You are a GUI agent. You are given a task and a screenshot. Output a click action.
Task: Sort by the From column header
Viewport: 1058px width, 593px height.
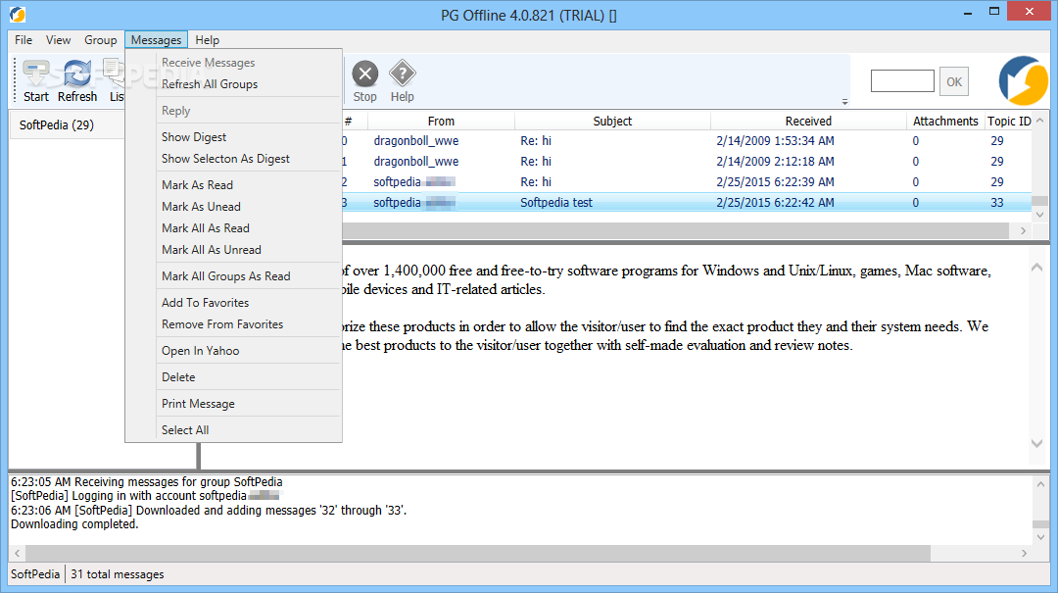(441, 121)
